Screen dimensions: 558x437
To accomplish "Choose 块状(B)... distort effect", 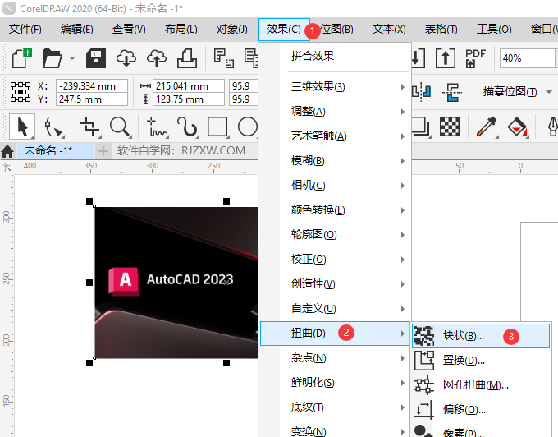I will (x=481, y=335).
